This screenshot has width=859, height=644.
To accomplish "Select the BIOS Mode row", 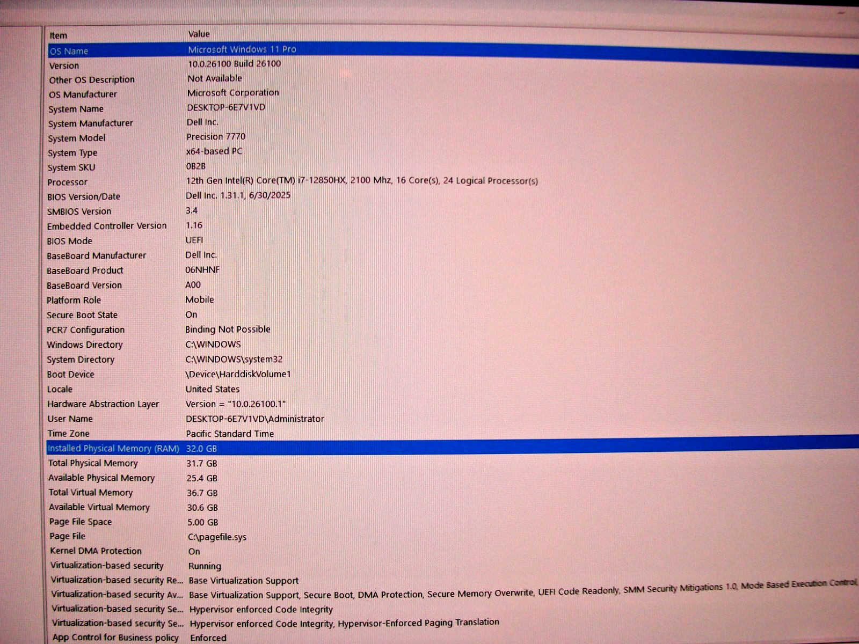I will [x=69, y=241].
